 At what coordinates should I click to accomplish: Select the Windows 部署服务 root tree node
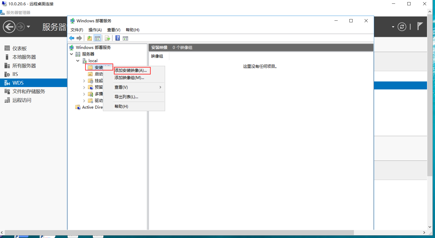coord(90,47)
